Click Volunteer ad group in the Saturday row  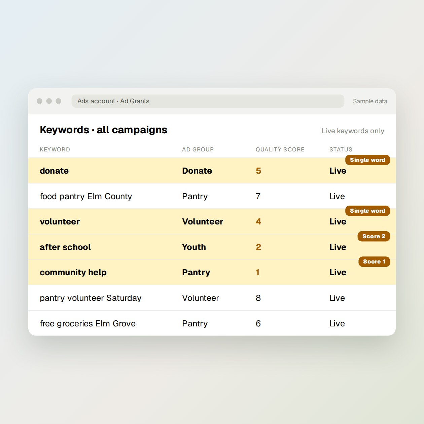pyautogui.click(x=201, y=298)
